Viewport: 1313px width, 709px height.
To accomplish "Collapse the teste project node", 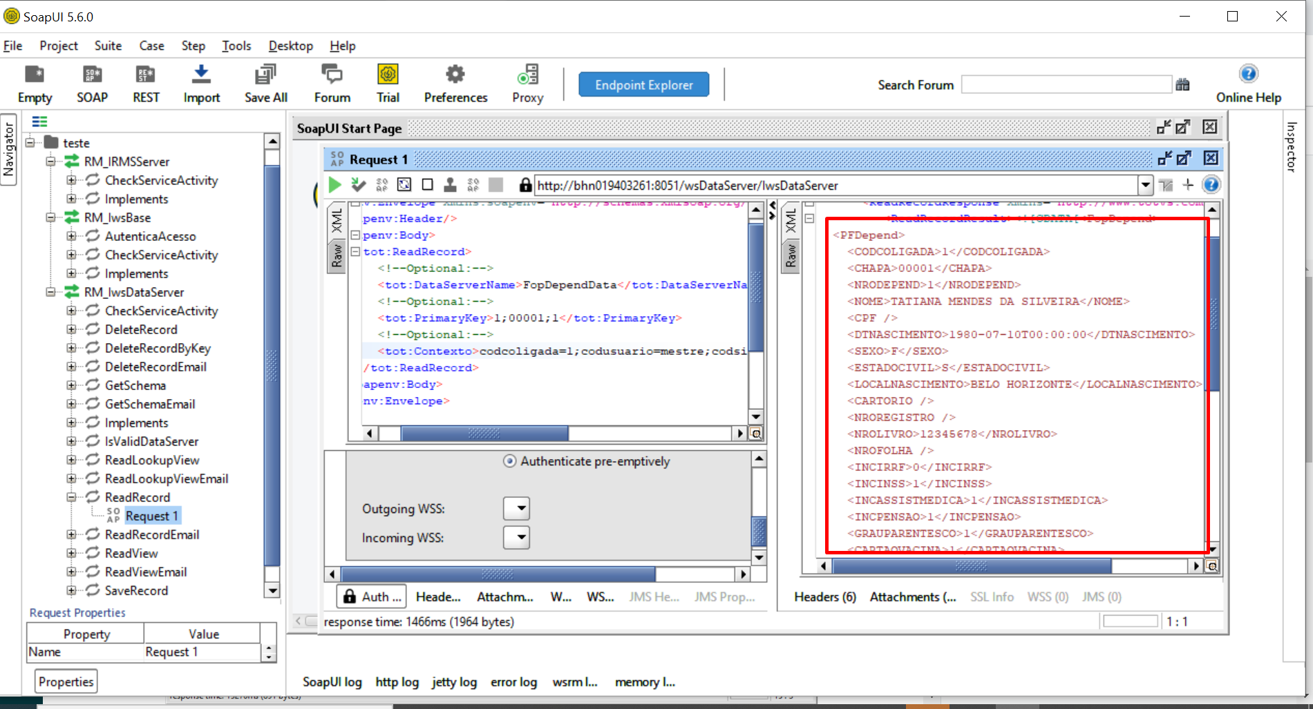I will (30, 143).
